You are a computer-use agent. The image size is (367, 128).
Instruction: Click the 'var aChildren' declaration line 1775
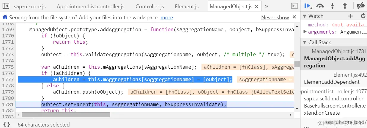tap(119, 67)
